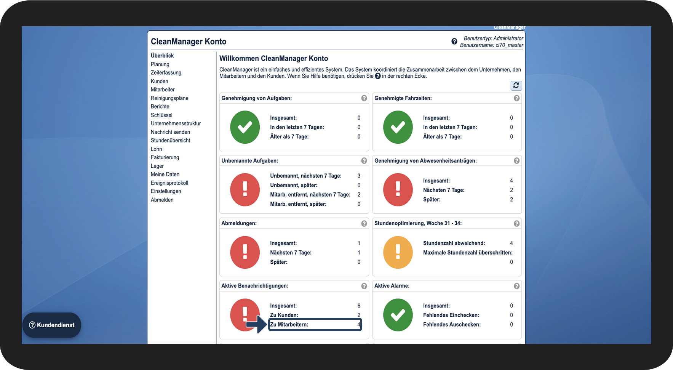This screenshot has width=673, height=370.
Task: Click Unbemannt, später row
Action: click(x=315, y=185)
